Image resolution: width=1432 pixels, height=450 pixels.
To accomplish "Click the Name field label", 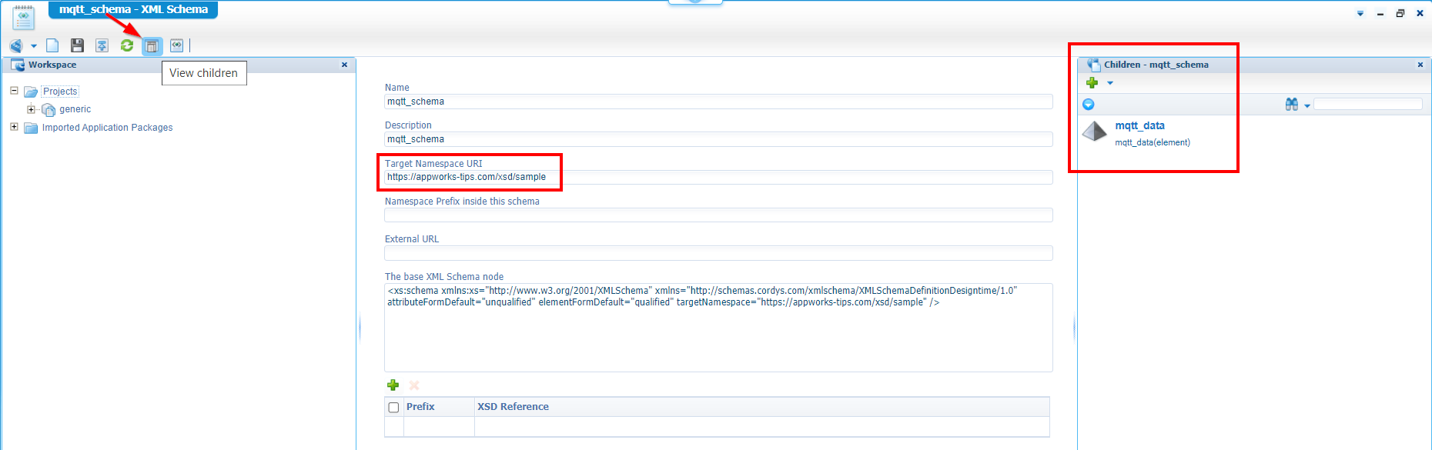I will 397,88.
